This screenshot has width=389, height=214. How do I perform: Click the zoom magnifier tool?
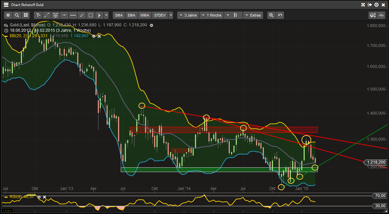pyautogui.click(x=17, y=15)
